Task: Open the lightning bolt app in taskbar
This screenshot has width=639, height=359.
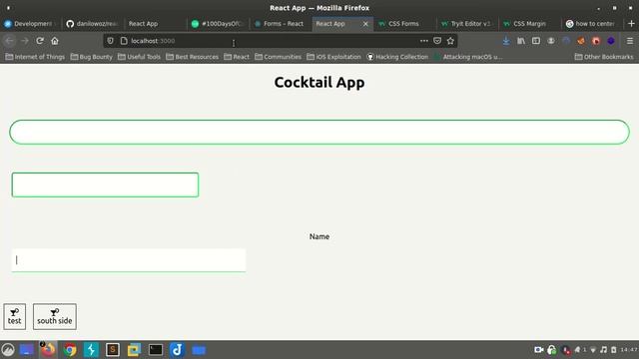Action: (x=91, y=350)
